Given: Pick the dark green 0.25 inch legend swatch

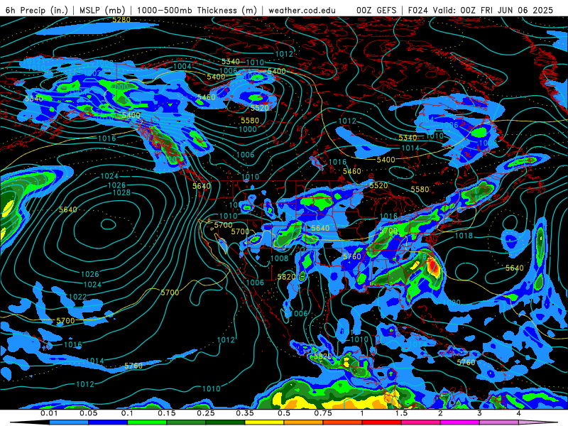Looking at the screenshot, I should click(225, 422).
